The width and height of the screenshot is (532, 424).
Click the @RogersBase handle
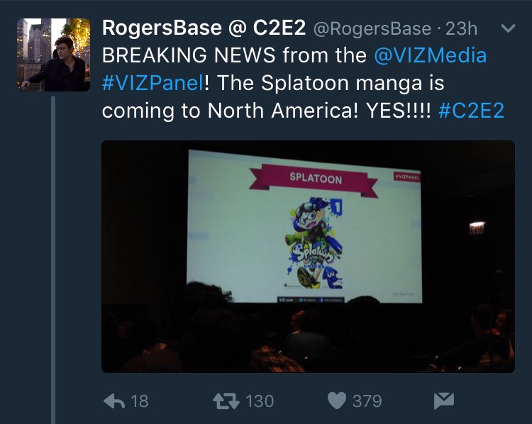pos(372,29)
